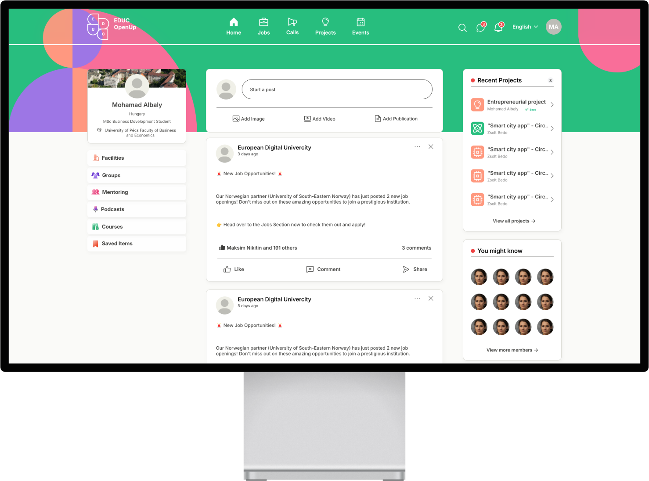Click View all projects link

pyautogui.click(x=514, y=221)
